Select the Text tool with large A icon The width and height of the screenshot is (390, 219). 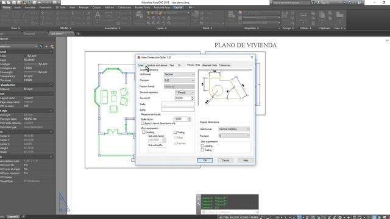pyautogui.click(x=97, y=15)
